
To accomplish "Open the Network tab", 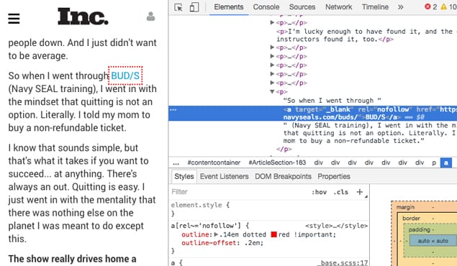I will pos(339,7).
